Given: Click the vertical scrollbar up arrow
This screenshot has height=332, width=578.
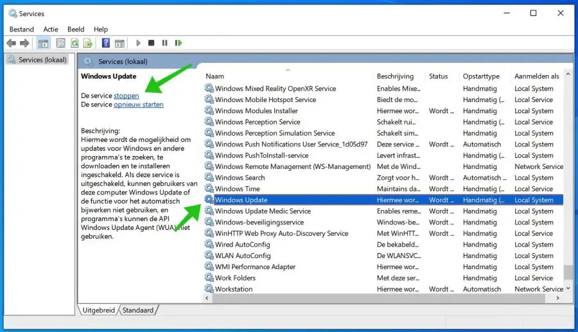Looking at the screenshot, I should (568, 74).
